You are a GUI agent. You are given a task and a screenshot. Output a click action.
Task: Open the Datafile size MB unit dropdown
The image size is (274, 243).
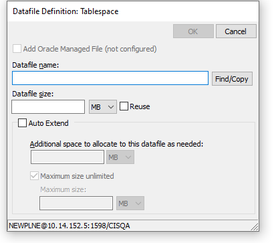103,107
